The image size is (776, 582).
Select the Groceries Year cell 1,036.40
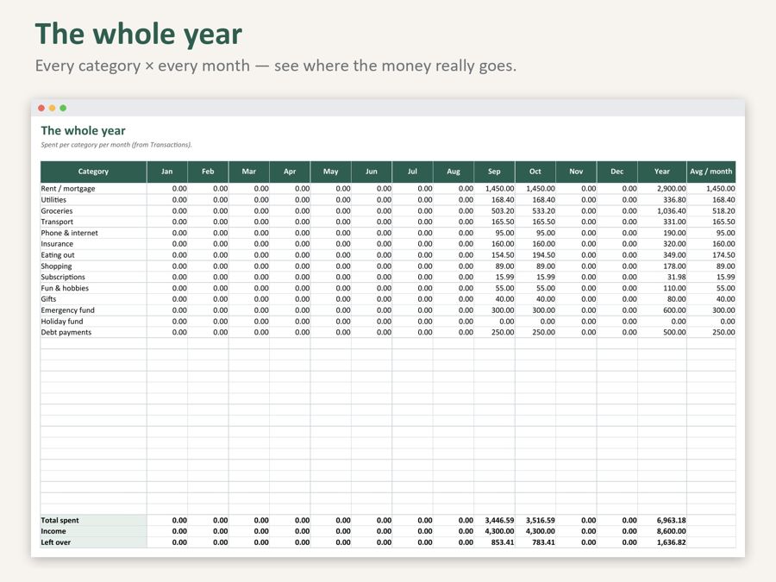tap(662, 211)
